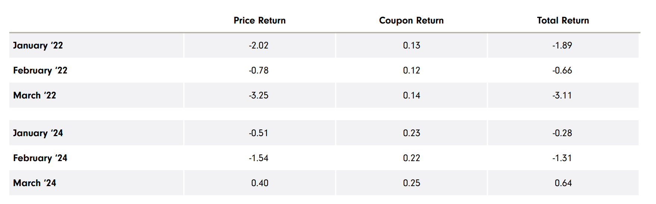The height and width of the screenshot is (204, 656).
Task: Select the March '24 row label
Action: [35, 183]
